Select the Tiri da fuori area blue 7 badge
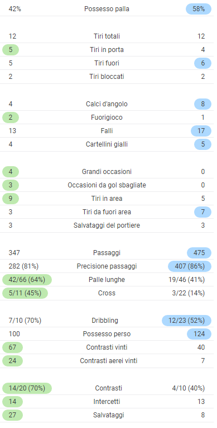Screen dimensions: 217x428 203,212
